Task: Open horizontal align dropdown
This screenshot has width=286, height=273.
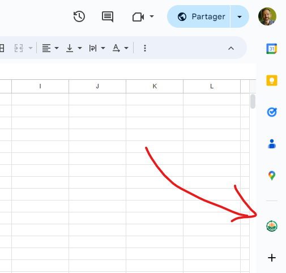Action: coord(50,48)
